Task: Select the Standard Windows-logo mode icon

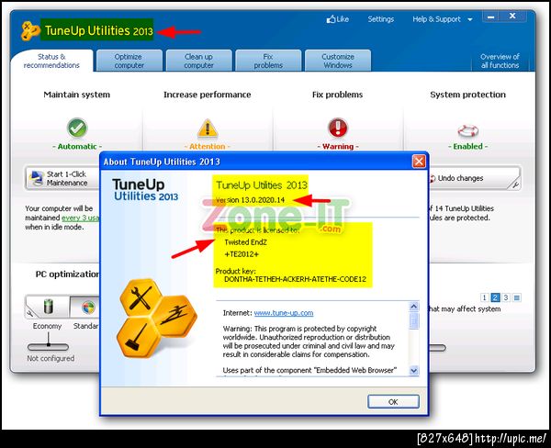Action: pyautogui.click(x=88, y=308)
